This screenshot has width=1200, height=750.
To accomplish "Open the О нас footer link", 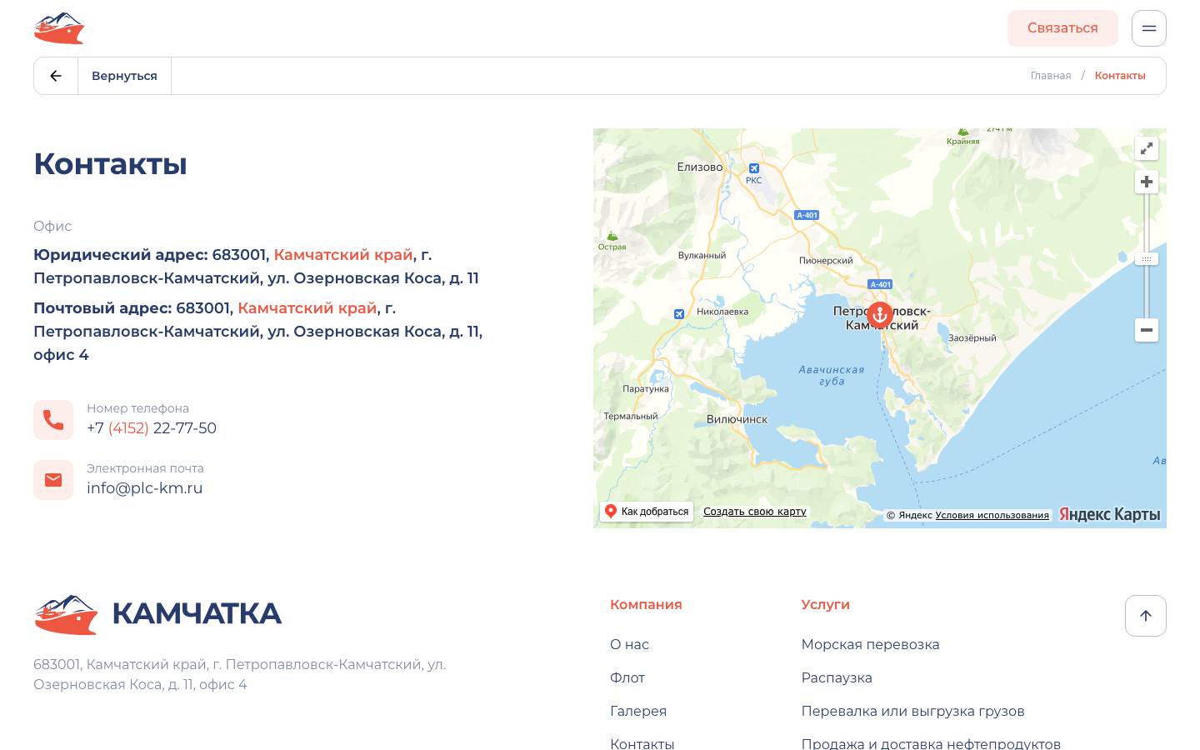I will tap(629, 644).
